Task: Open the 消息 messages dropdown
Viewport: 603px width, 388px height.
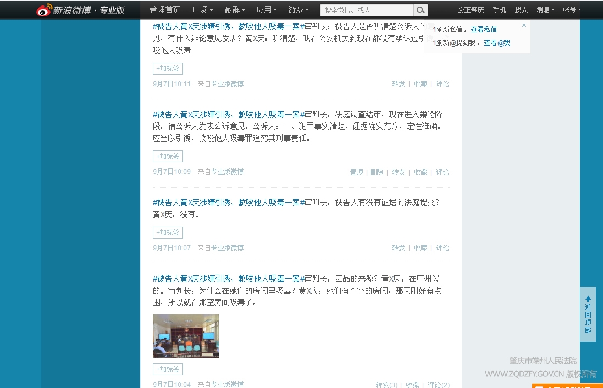Action: [545, 10]
